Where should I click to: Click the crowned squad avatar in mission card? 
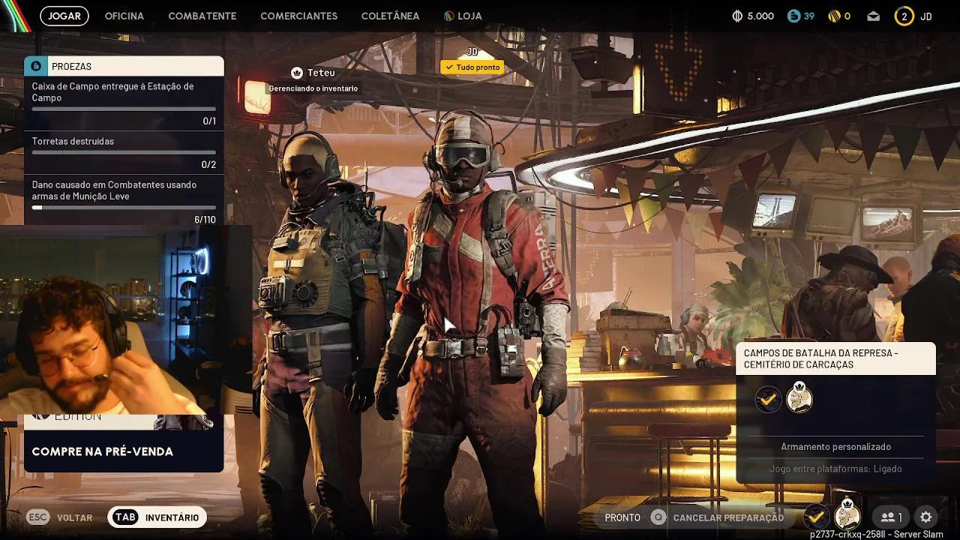point(799,397)
